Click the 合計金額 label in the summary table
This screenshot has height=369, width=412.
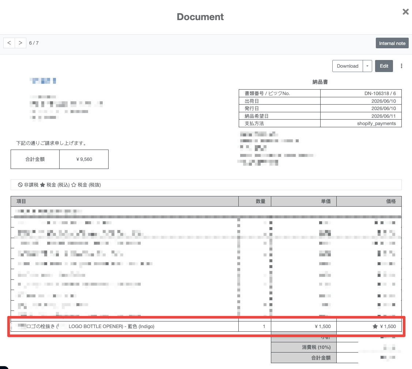click(321, 358)
